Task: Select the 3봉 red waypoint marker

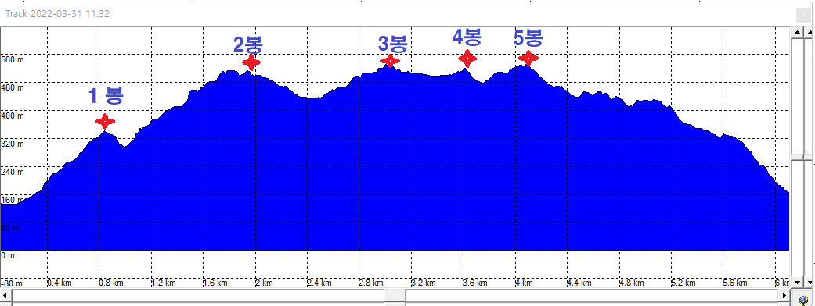Action: coord(390,61)
